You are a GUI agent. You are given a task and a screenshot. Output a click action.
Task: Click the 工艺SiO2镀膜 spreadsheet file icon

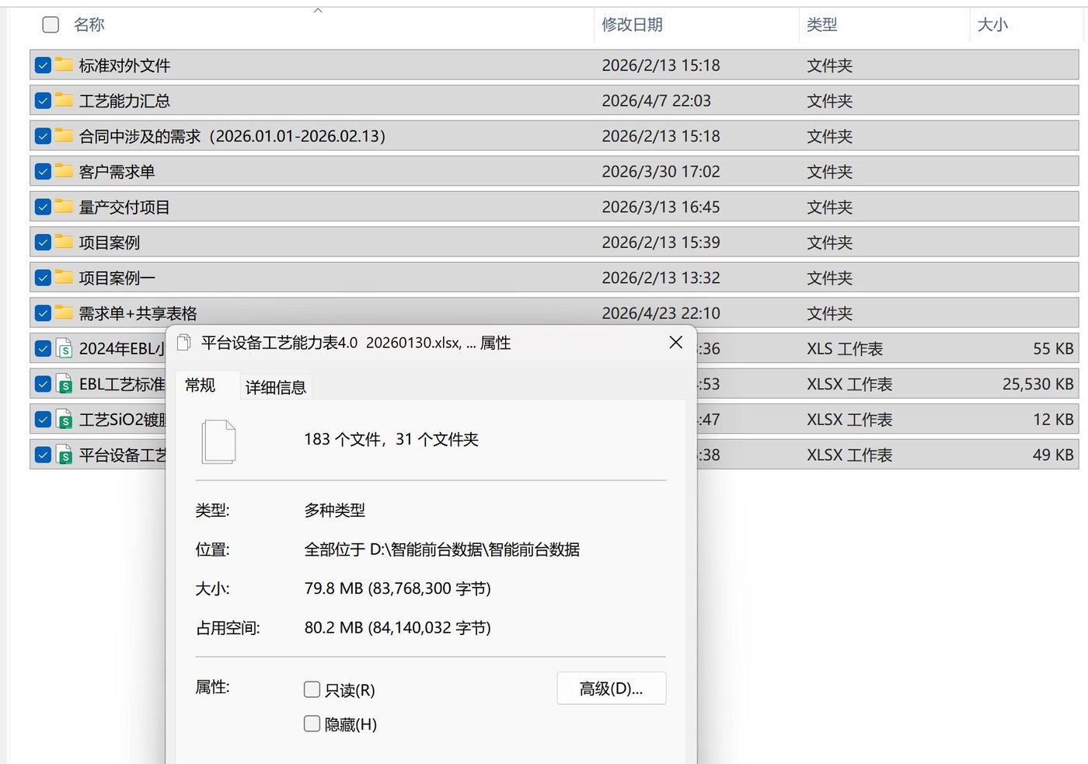(x=65, y=420)
